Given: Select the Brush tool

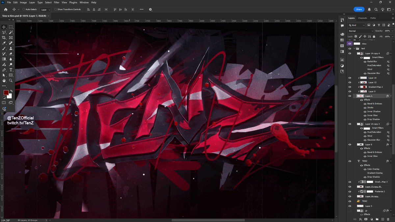Looking at the screenshot, I should [4, 48].
